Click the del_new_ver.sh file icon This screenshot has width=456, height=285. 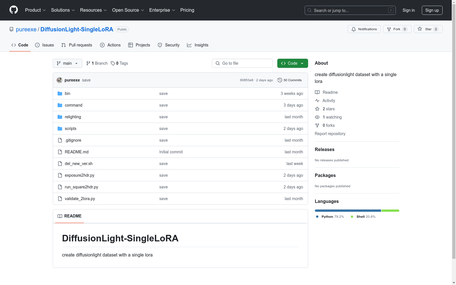60,164
